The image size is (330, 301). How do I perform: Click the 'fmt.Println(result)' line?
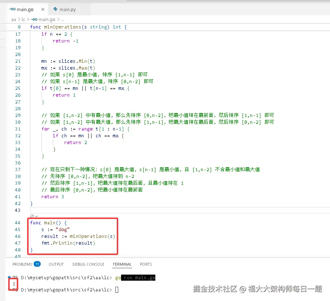click(x=68, y=243)
